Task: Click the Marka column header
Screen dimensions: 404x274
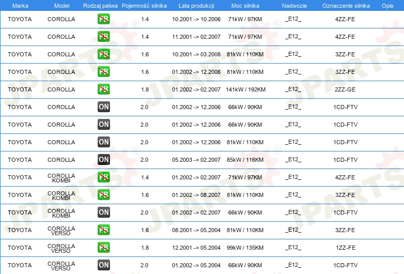Action: point(20,6)
